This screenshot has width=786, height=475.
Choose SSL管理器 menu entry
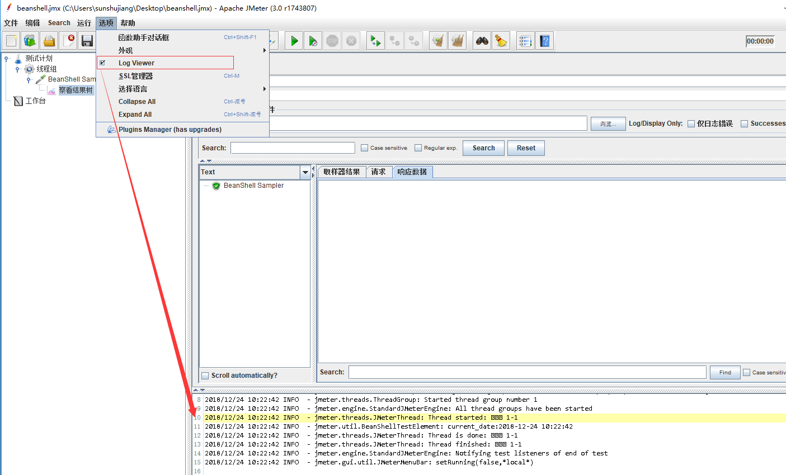pyautogui.click(x=182, y=76)
